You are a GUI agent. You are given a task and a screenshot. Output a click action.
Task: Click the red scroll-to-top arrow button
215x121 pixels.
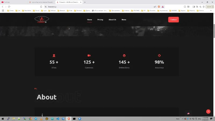[208, 112]
